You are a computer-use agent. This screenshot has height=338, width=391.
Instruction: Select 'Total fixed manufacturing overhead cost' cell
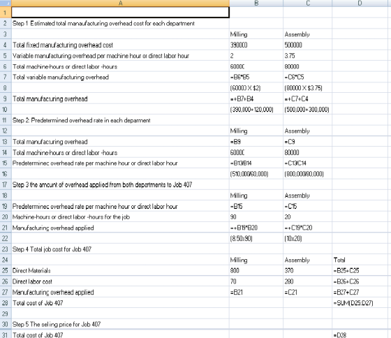tap(120, 45)
